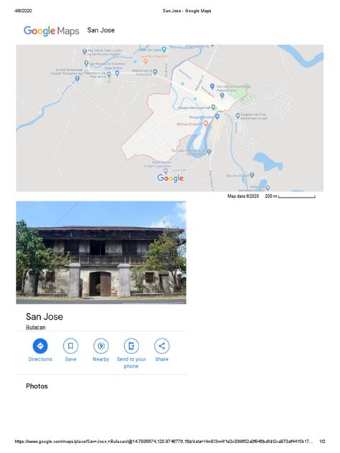Open Nearby search icon
This screenshot has height=453, width=340.
tap(101, 345)
